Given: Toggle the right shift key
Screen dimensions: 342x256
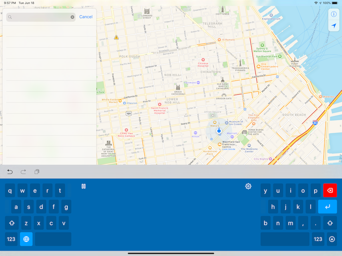Looking at the screenshot, I should [x=330, y=223].
